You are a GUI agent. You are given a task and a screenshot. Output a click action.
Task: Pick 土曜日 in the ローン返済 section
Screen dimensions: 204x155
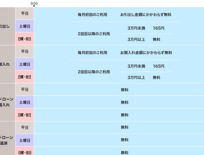(x=25, y=141)
